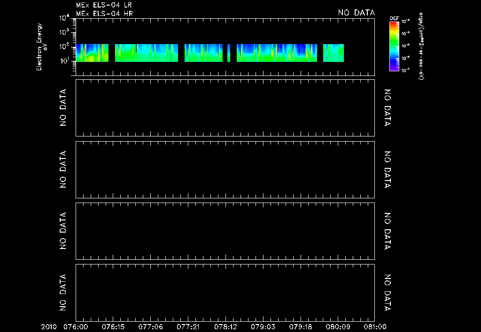Screen dimensions: 481x332
Task: Click the 'Electron Energy eV' axis label
Action: [41, 47]
